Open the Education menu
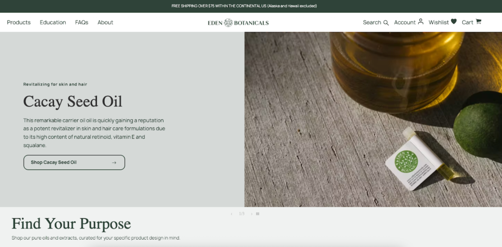This screenshot has width=502, height=247. [53, 22]
